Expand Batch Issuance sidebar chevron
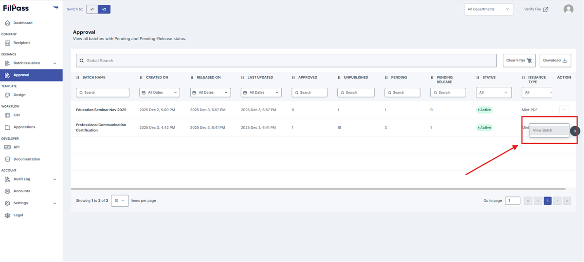This screenshot has width=584, height=262. click(x=55, y=63)
